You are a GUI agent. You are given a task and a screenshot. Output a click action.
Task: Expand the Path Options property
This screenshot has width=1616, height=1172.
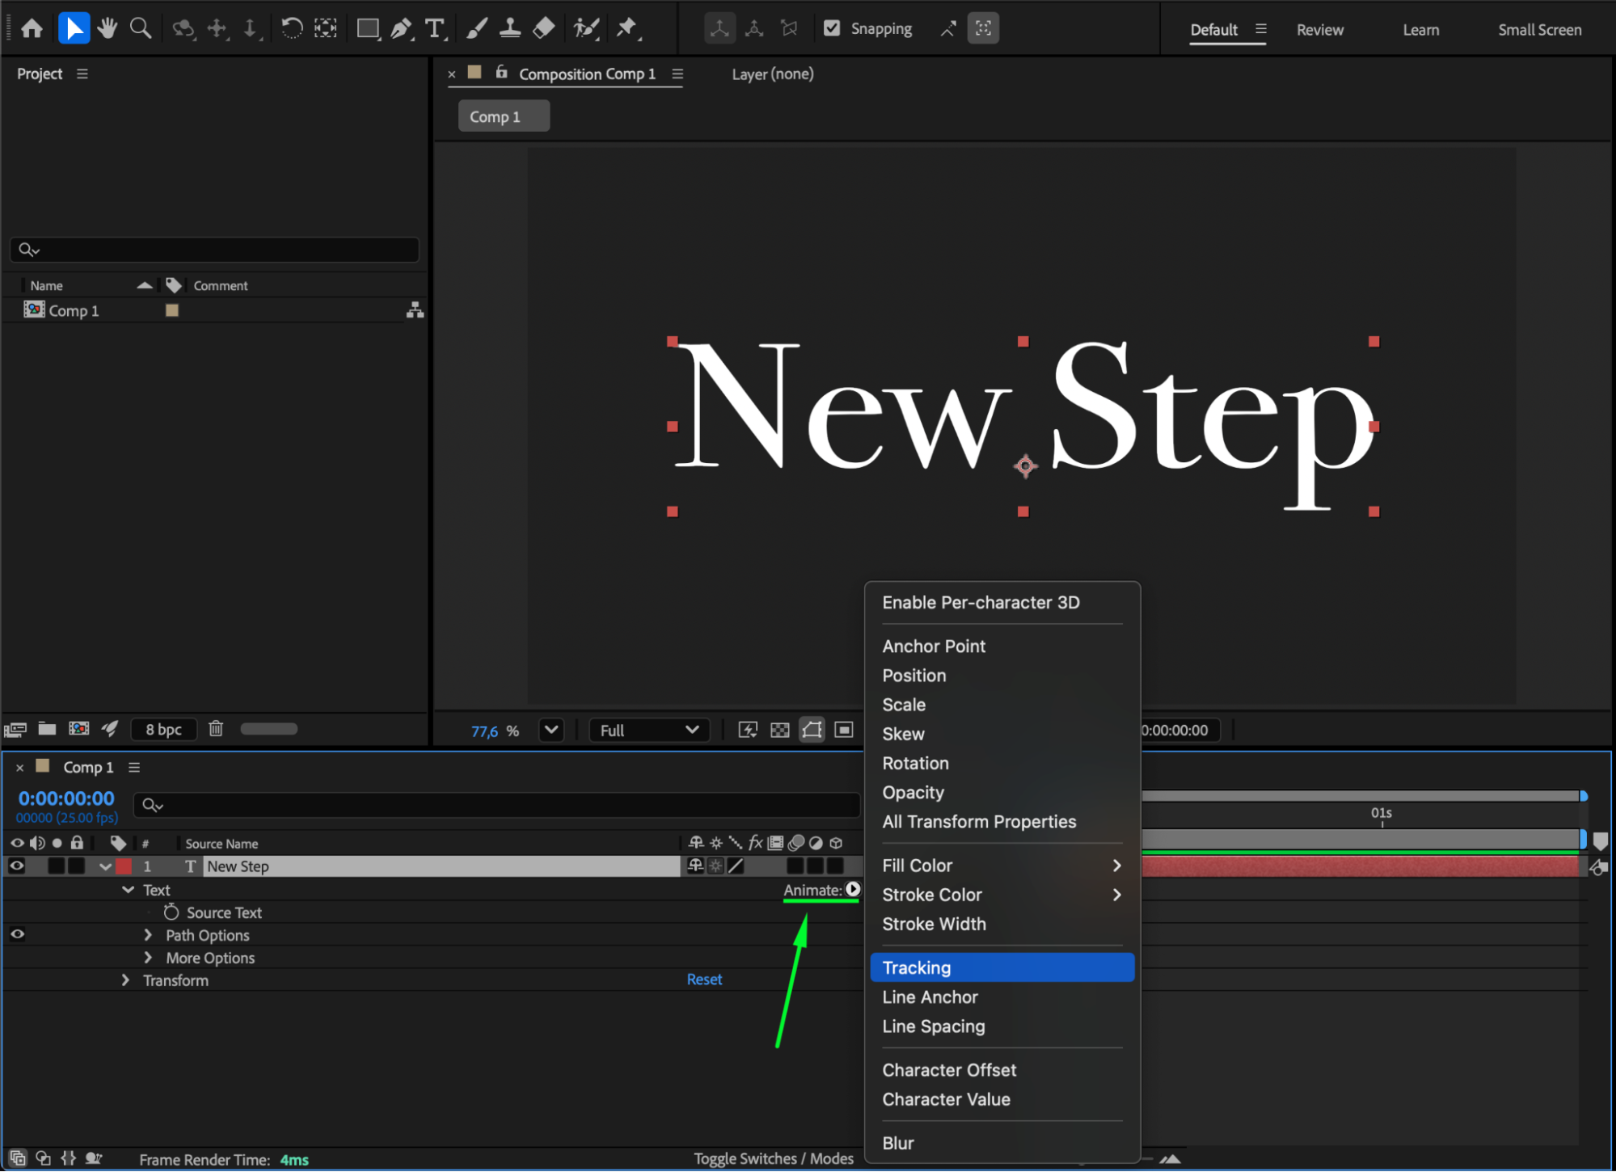(148, 935)
